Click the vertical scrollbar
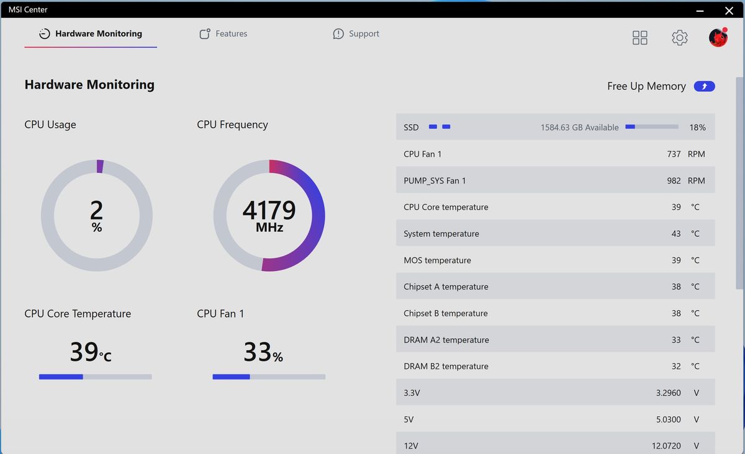 [x=739, y=183]
